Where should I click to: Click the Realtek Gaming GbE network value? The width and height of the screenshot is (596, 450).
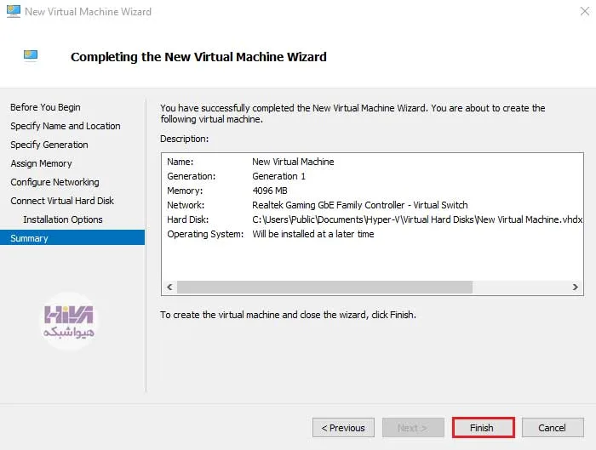pyautogui.click(x=360, y=205)
